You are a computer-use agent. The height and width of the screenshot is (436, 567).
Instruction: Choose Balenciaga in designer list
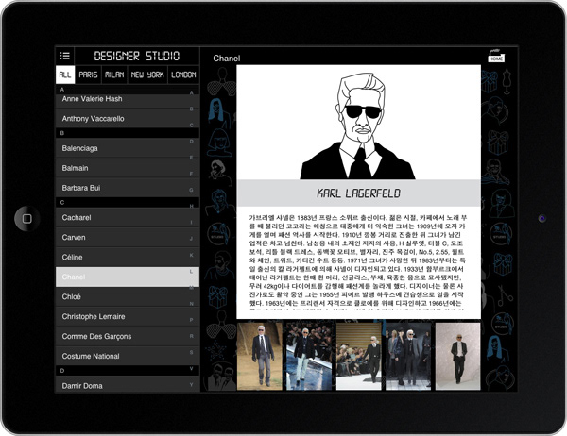(119, 148)
